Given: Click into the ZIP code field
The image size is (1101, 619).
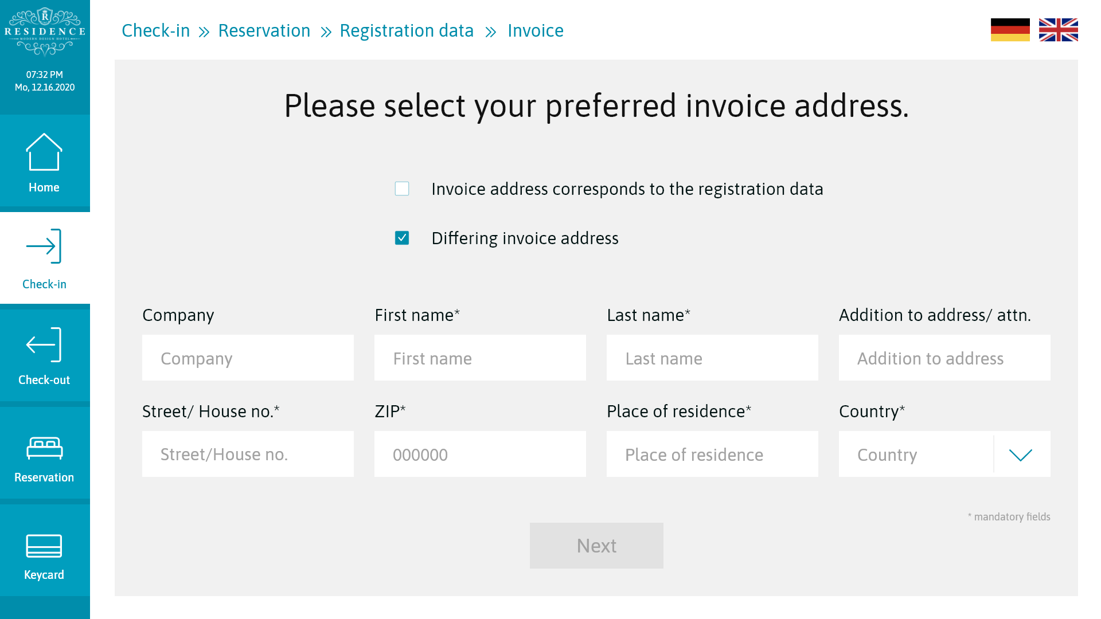Looking at the screenshot, I should pos(480,455).
